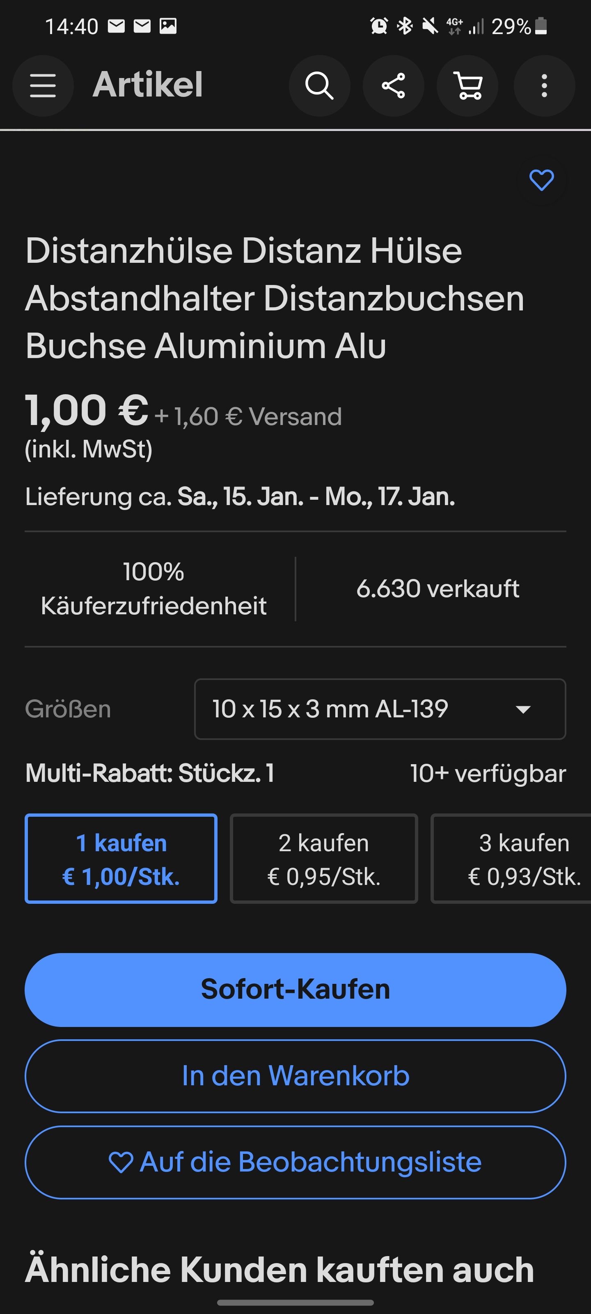591x1314 pixels.
Task: Add item with In den Warenkorb
Action: pos(295,1076)
